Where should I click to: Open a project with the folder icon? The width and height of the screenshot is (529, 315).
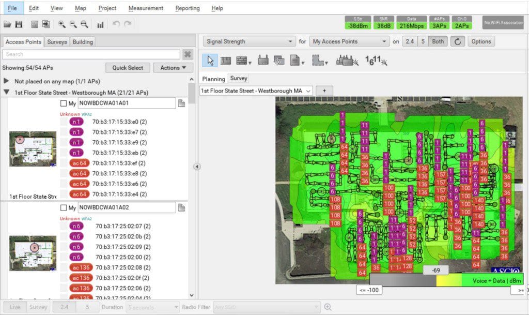(x=7, y=24)
